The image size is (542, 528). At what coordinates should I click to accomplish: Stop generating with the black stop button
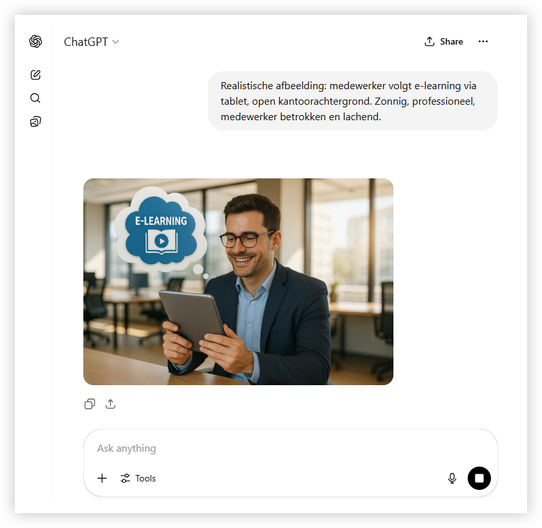pos(479,478)
